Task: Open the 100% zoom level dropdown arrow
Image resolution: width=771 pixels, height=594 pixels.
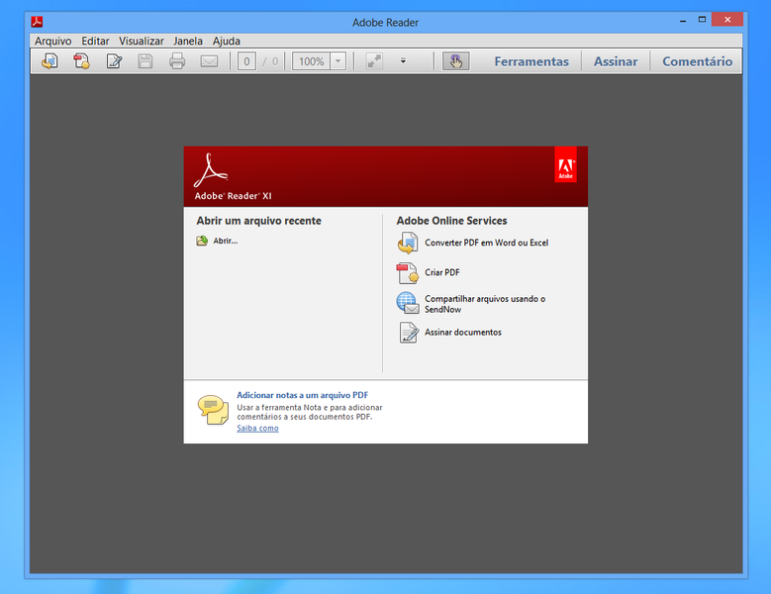Action: pyautogui.click(x=338, y=61)
